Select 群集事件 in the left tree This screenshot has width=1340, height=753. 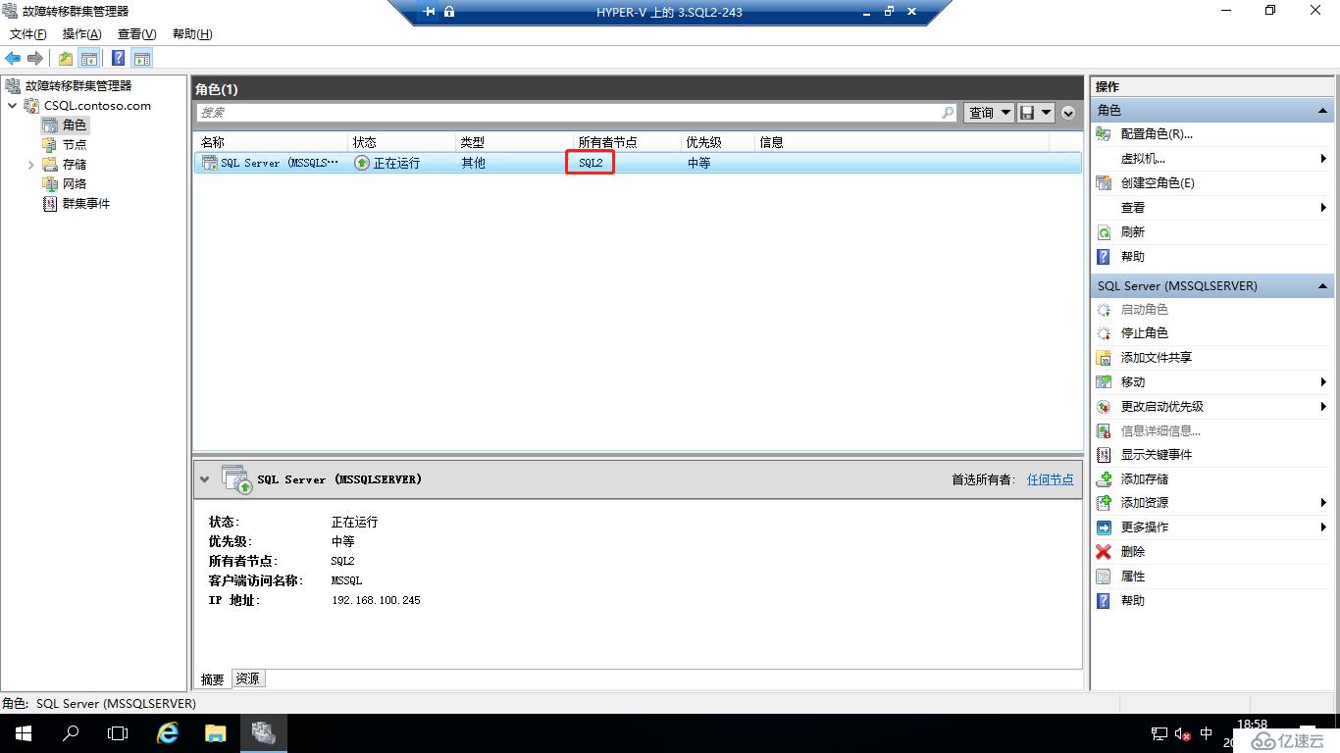pyautogui.click(x=86, y=204)
